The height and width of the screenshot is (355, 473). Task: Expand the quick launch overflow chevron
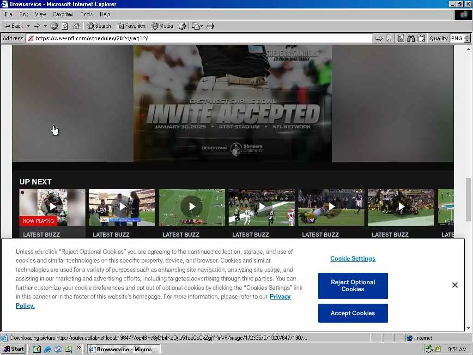(x=79, y=348)
